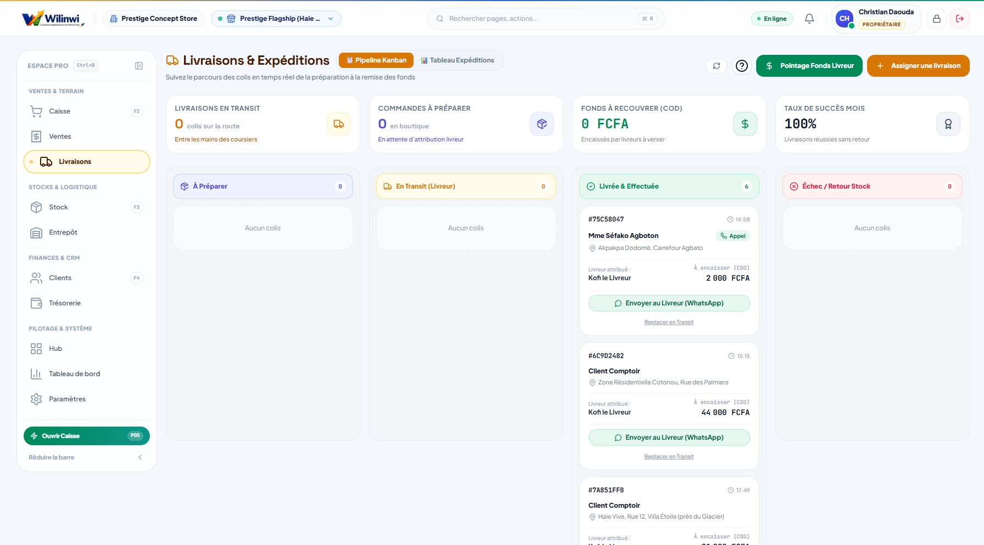Click order ID #7A851FFB

tap(606, 490)
